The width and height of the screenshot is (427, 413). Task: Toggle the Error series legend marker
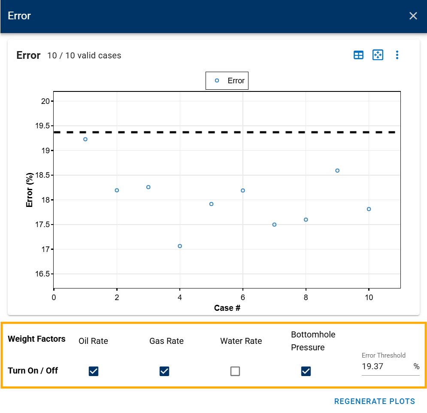pos(217,81)
